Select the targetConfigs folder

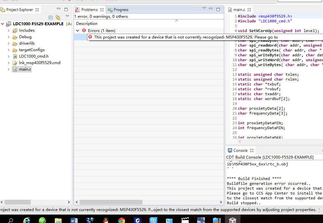[x=32, y=50]
